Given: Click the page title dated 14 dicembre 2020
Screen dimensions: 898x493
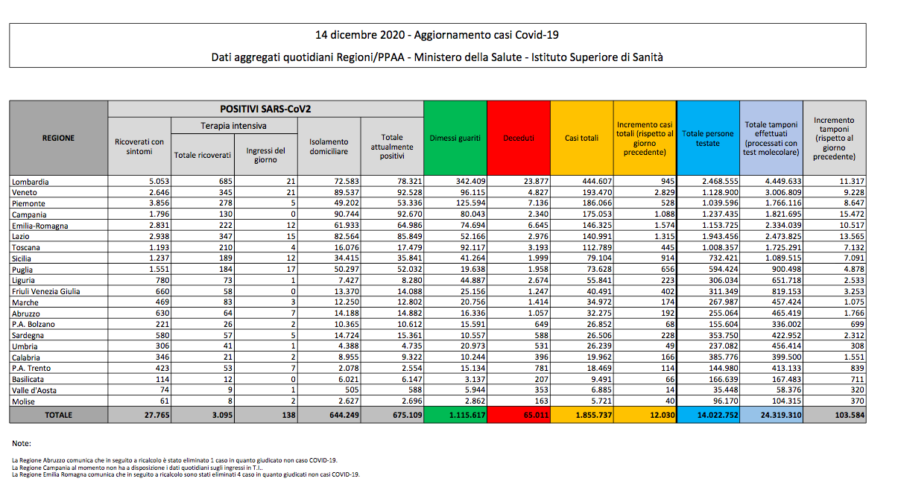Looking at the screenshot, I should pyautogui.click(x=437, y=36).
